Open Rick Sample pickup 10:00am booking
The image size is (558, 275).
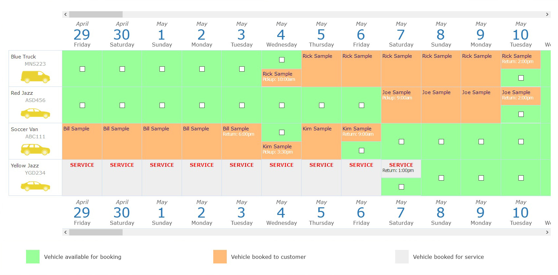[x=281, y=77]
